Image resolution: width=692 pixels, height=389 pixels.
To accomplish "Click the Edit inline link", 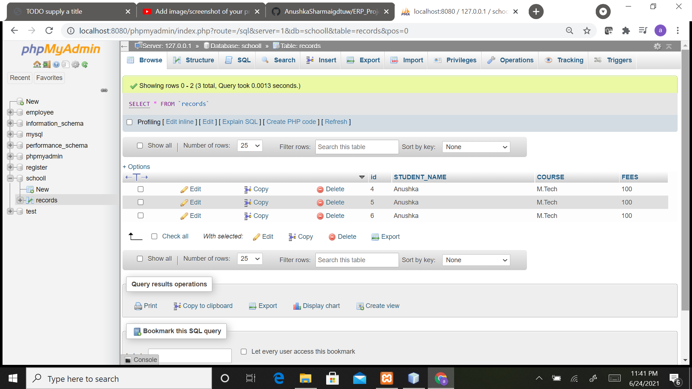I will tap(180, 122).
